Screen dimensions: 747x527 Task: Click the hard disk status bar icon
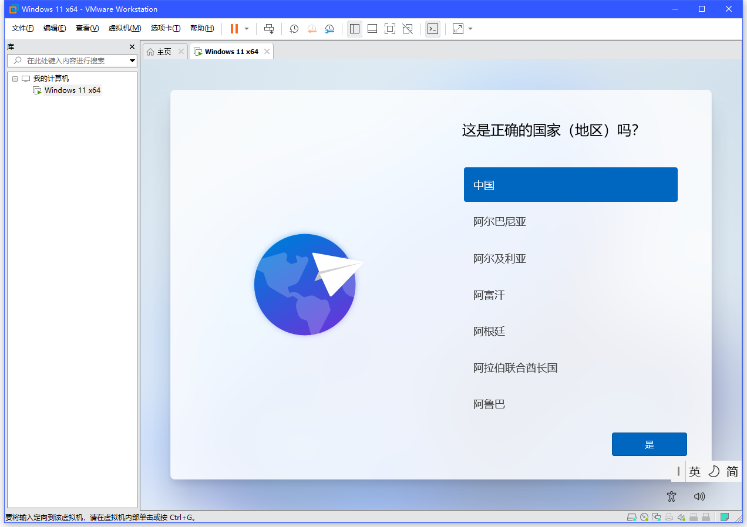632,518
